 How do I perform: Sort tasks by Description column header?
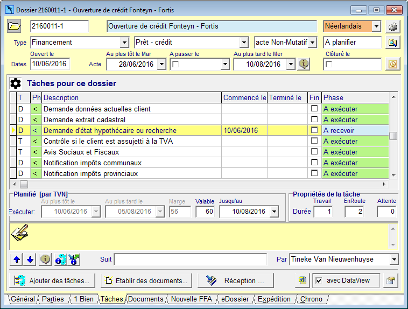132,97
